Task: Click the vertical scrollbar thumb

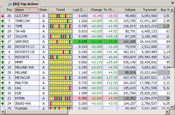Action: tap(172, 40)
